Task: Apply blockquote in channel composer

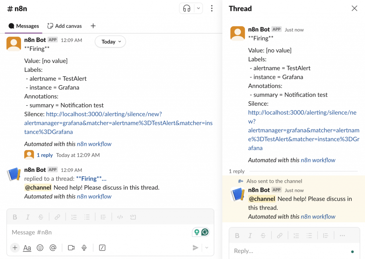Action: [103, 217]
